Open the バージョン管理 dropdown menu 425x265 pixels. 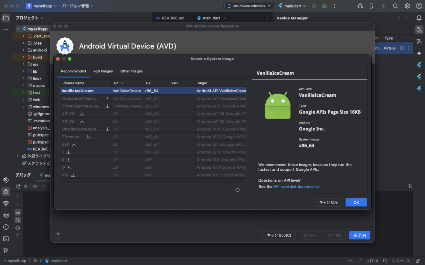point(78,6)
